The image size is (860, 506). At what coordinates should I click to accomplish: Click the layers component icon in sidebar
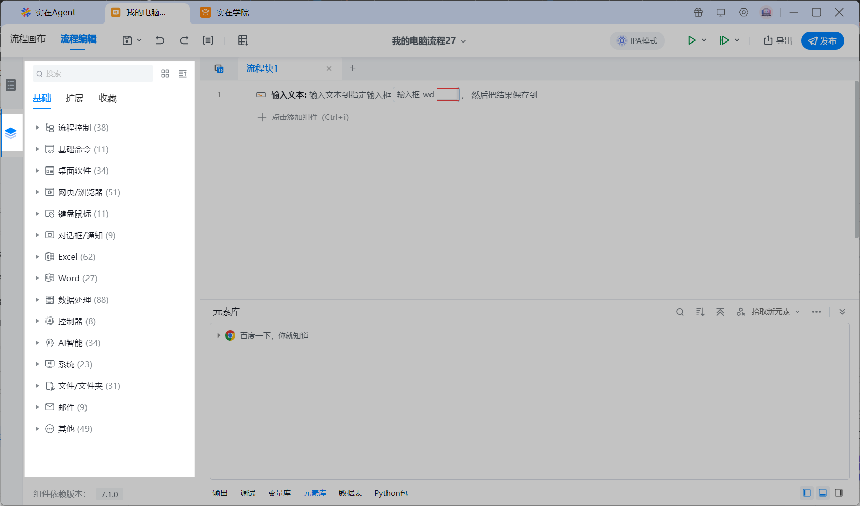point(11,133)
